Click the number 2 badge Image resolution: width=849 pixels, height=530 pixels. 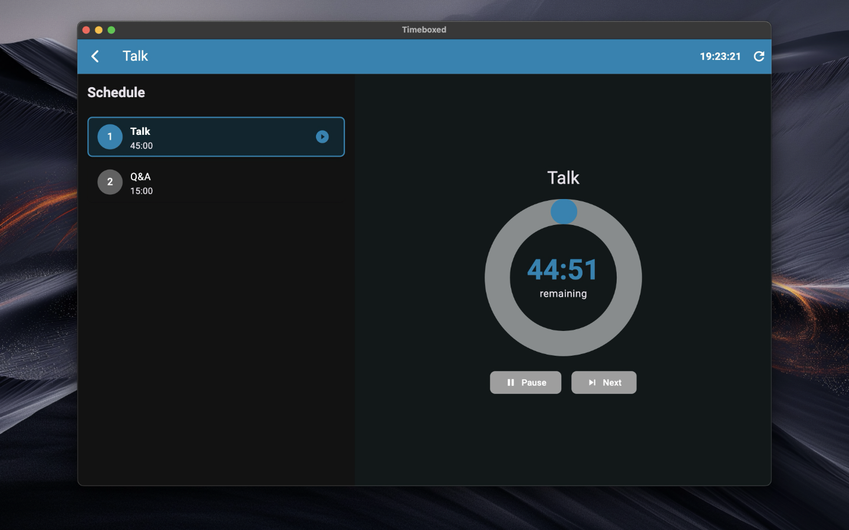110,182
